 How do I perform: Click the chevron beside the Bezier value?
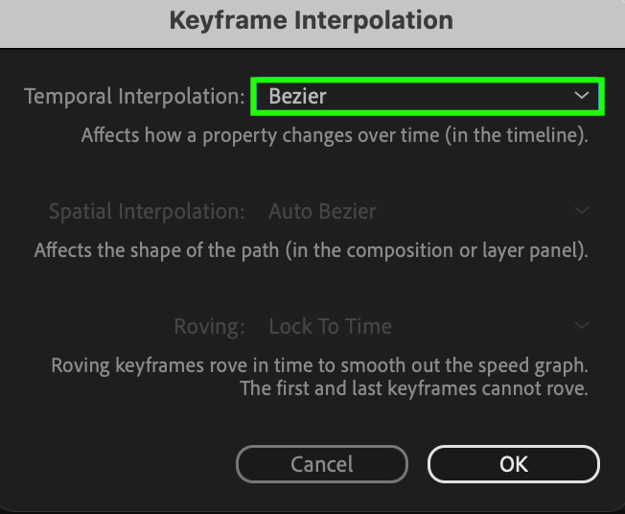[x=581, y=96]
